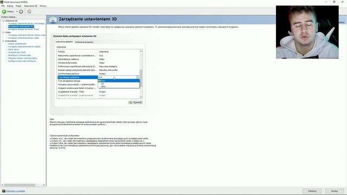Open Konfiguruj funkcje Surround, PhysX
347x195 pixels.
(x=23, y=29)
